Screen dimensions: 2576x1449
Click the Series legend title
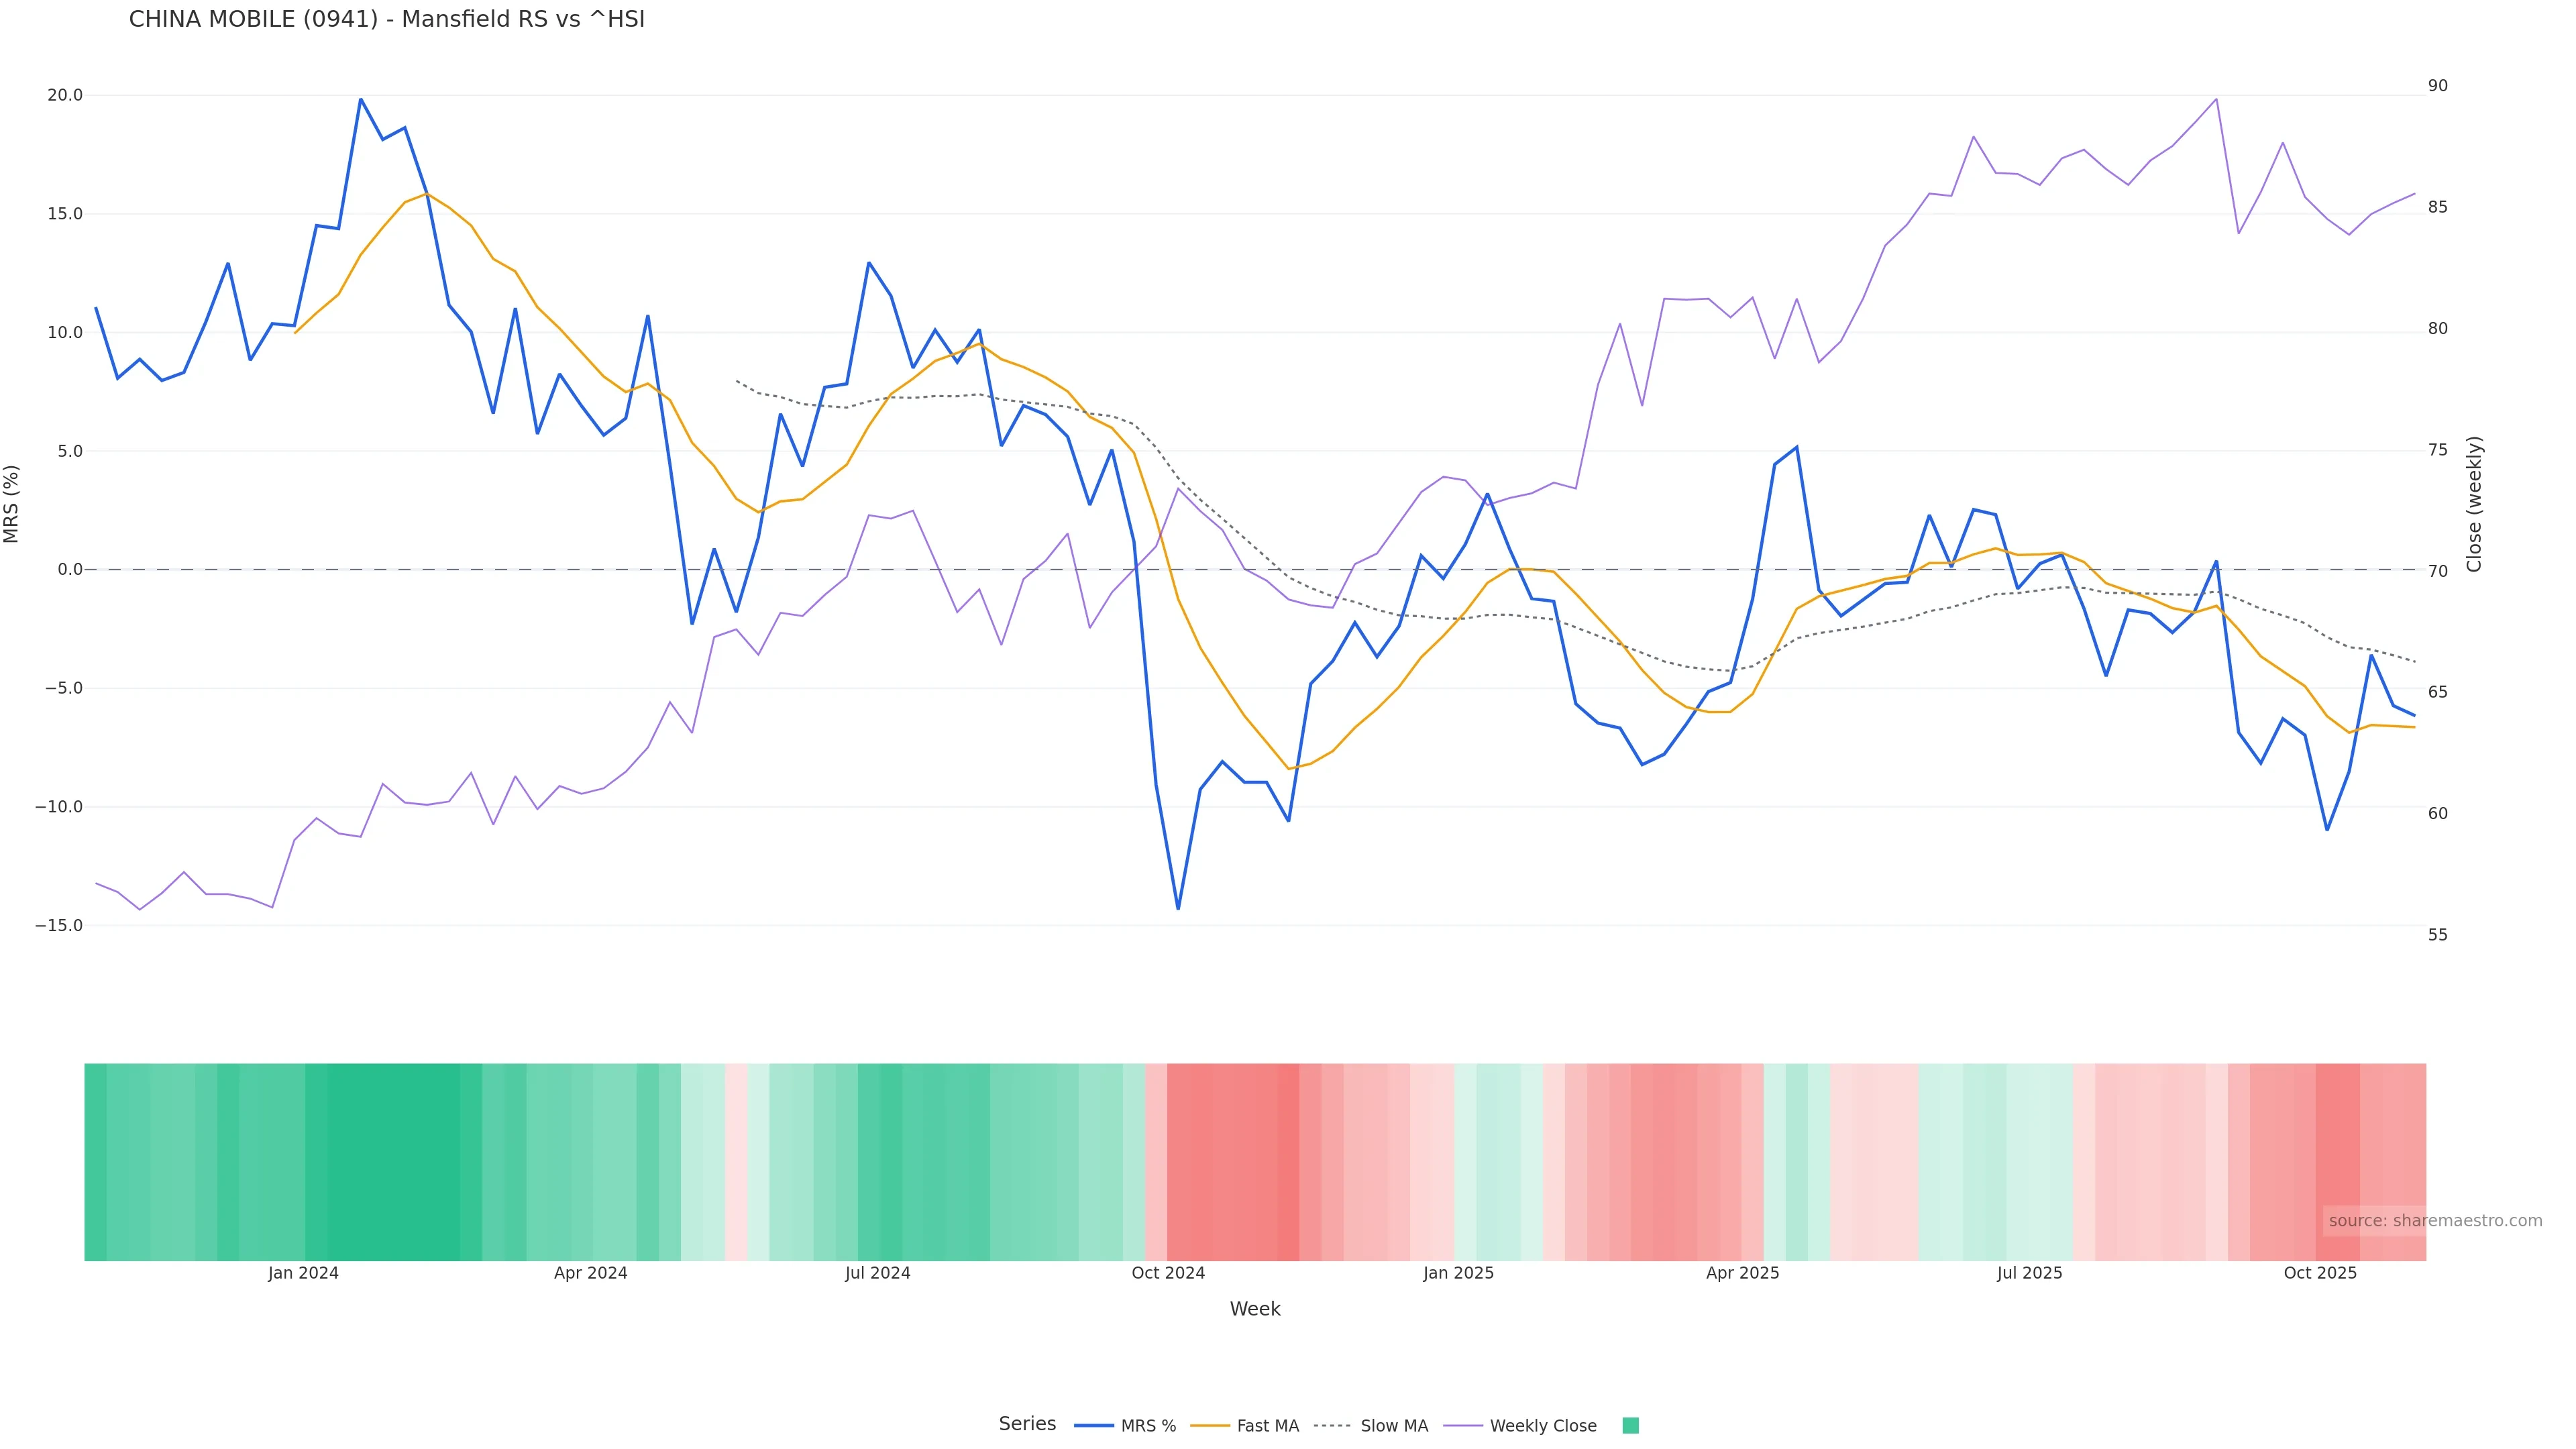(x=1027, y=1424)
